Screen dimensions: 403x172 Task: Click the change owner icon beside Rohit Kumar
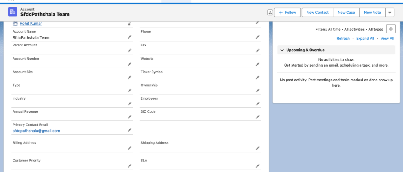click(x=129, y=24)
